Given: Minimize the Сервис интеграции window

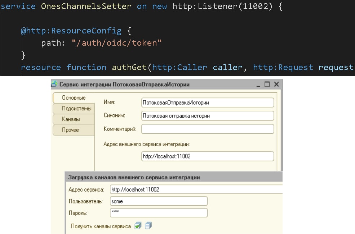Looking at the screenshot, I should pos(258,85).
